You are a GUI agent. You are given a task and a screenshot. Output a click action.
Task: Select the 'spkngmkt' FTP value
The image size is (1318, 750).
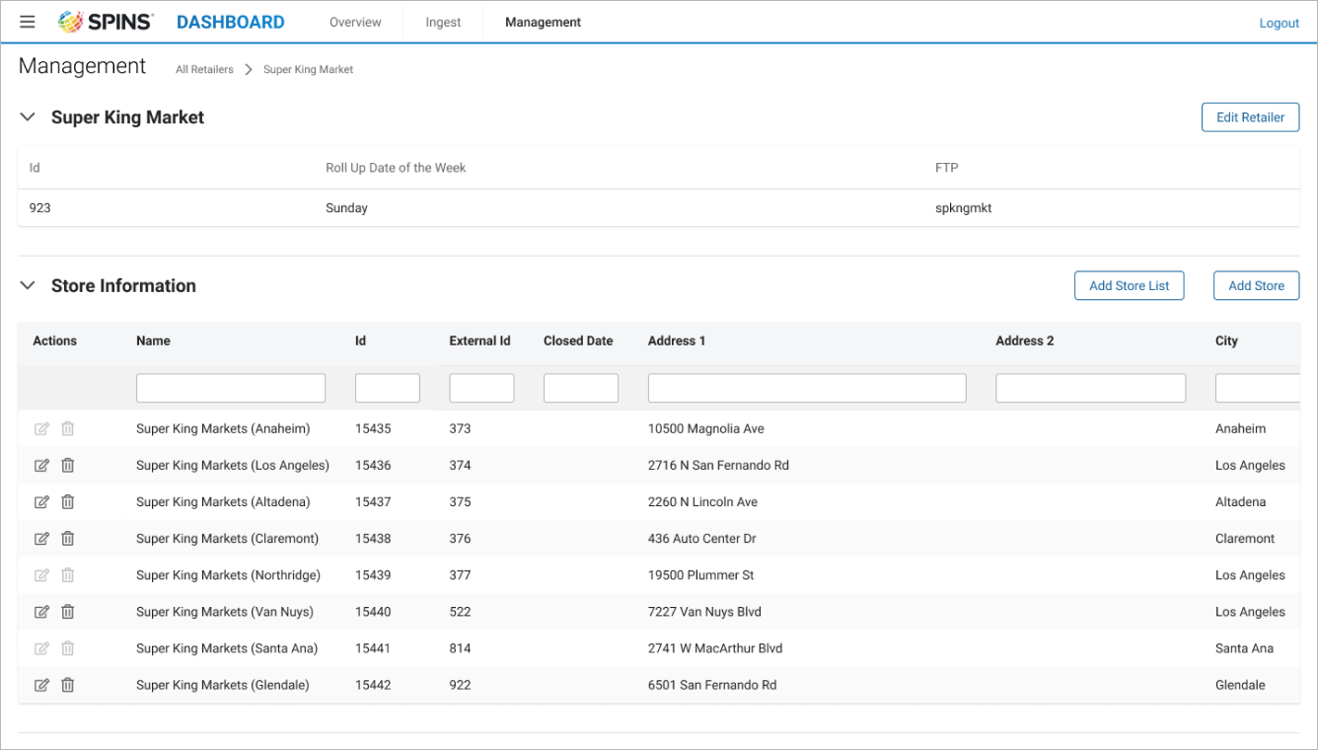point(963,208)
